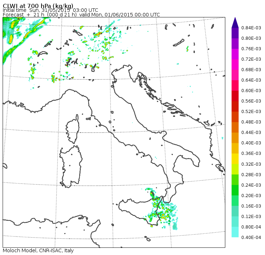Screen dimensions: 265x255
Task: Click the 0.60E-03 colorbar label
Action: (x=251, y=91)
